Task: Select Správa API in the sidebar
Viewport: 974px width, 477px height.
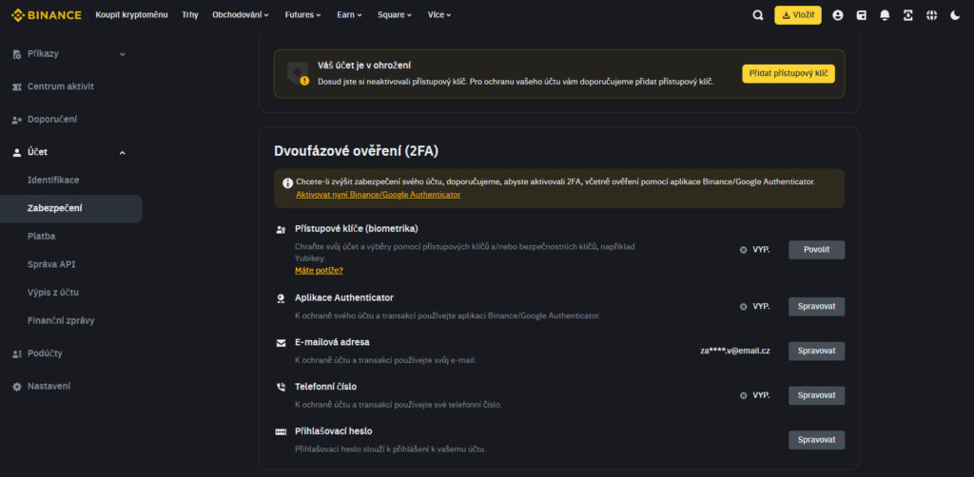Action: click(x=52, y=264)
